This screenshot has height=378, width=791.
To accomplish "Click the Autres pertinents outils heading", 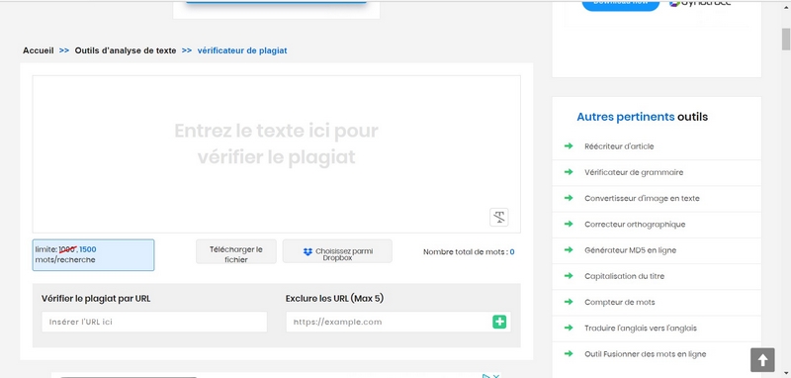I will [642, 117].
